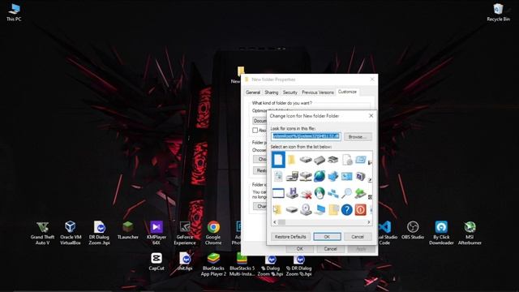
Task: Select the TLauncher desktop shortcut
Action: tap(128, 230)
